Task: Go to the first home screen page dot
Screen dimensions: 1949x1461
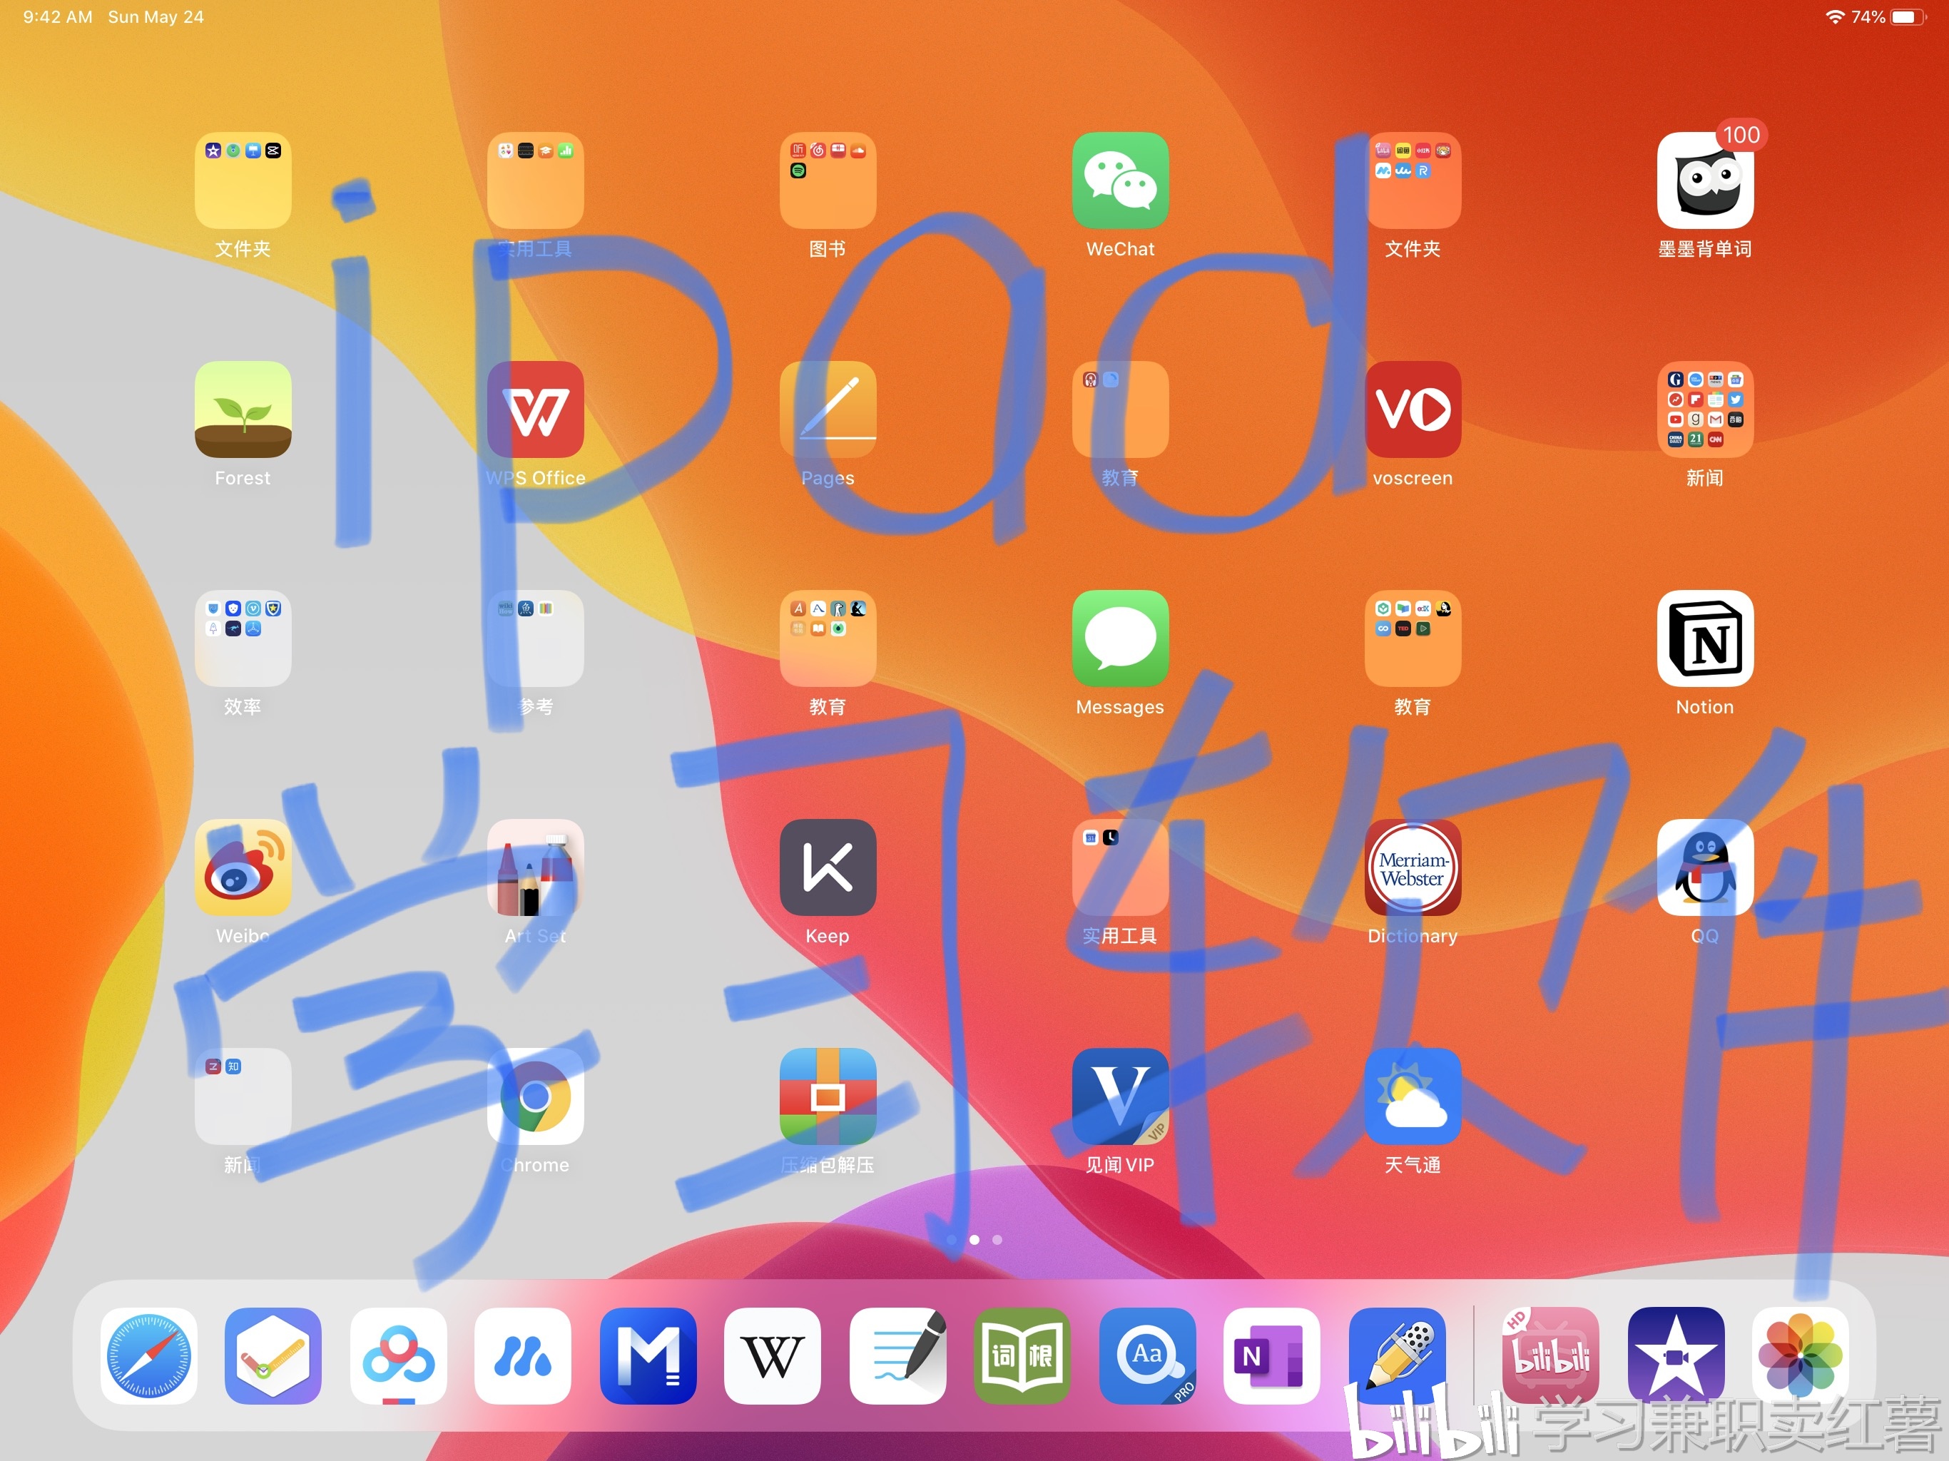Action: [x=952, y=1240]
